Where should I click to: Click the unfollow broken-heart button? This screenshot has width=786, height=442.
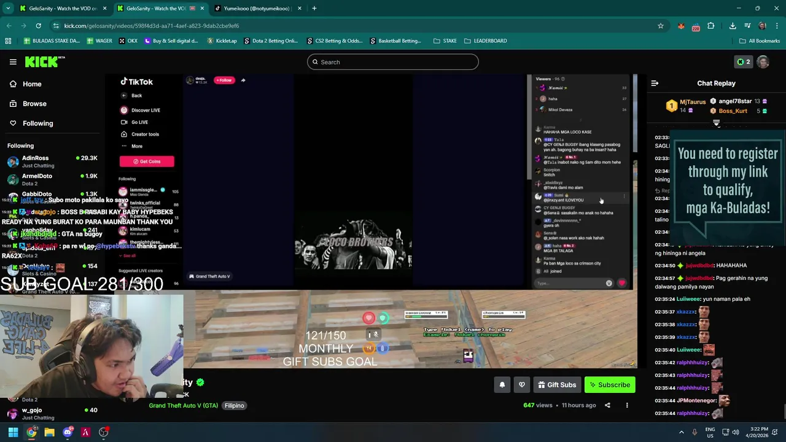coord(521,385)
